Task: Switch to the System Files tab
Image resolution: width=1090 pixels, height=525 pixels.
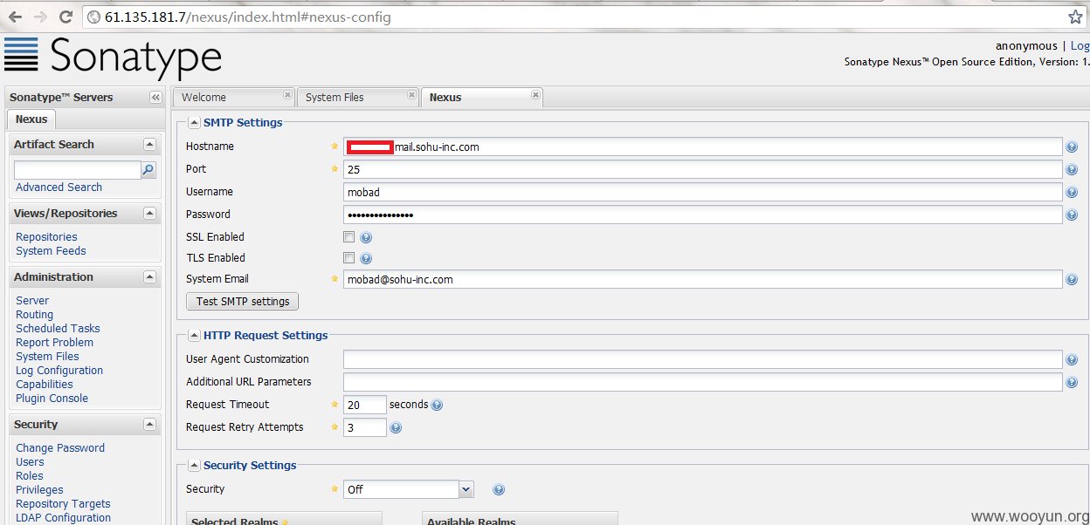Action: (x=358, y=97)
